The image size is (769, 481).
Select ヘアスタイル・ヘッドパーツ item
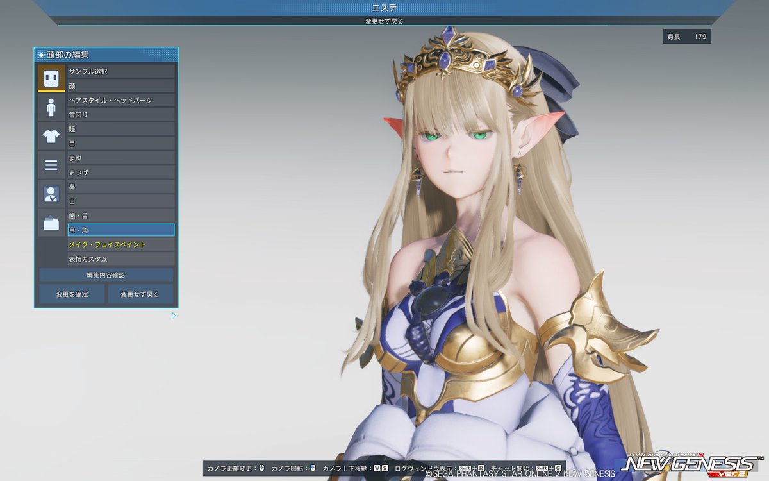pyautogui.click(x=121, y=100)
